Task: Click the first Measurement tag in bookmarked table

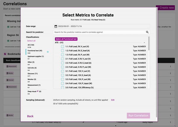Action: point(12,66)
